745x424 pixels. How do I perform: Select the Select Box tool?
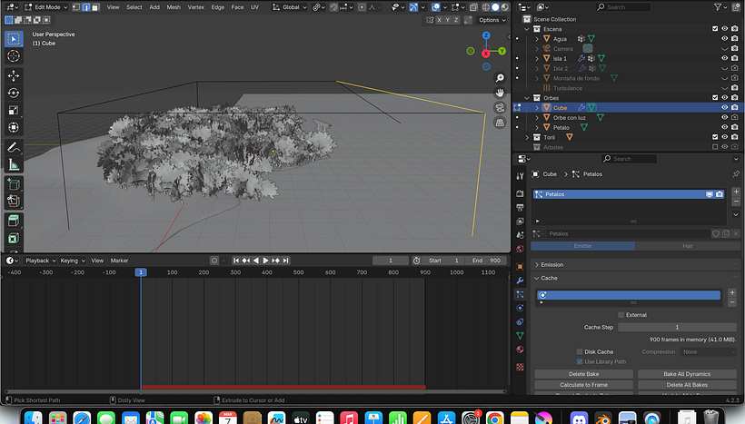(x=14, y=38)
